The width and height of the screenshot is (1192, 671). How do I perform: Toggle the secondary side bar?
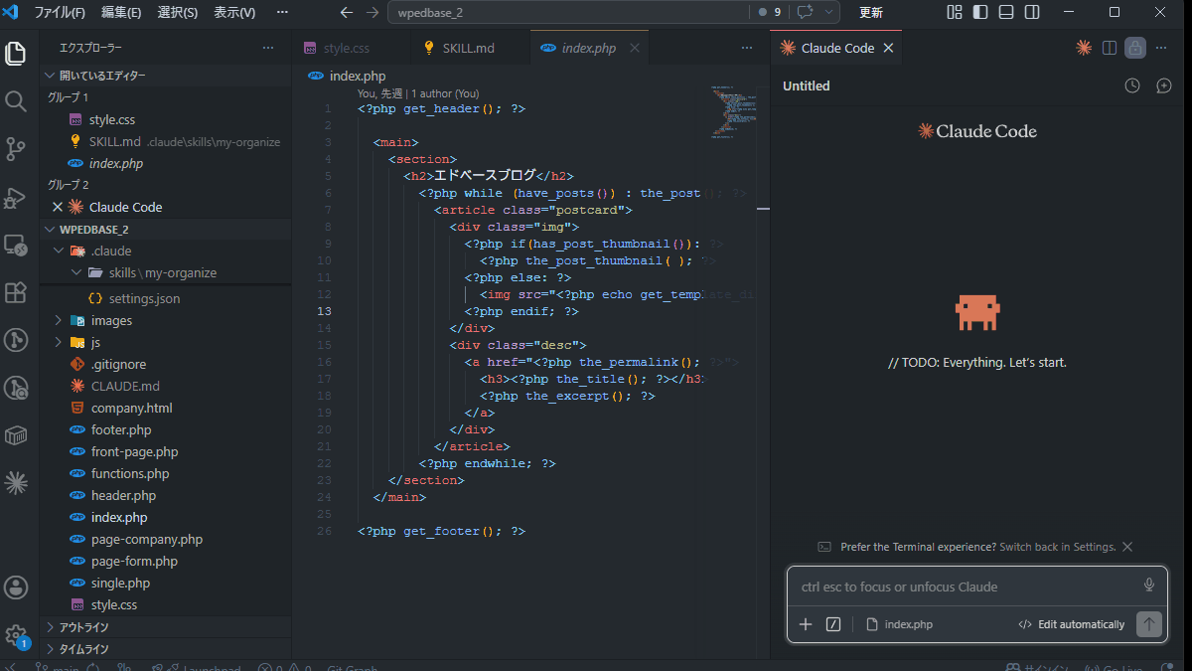pos(1032,13)
